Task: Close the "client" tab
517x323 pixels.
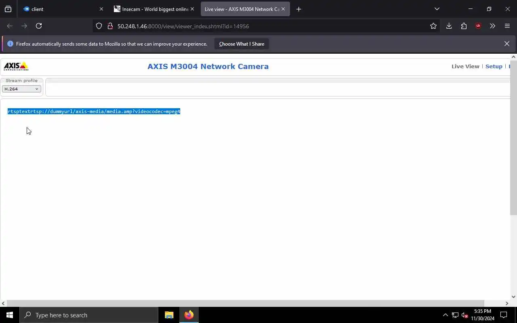Action: pos(101,9)
